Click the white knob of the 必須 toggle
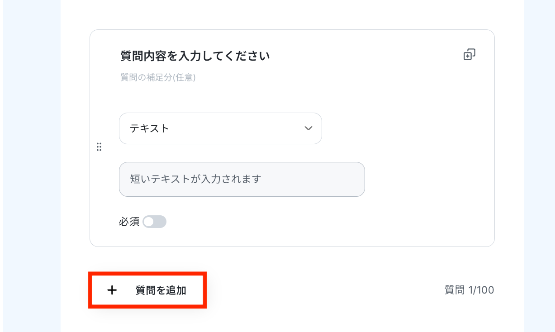 pyautogui.click(x=149, y=222)
